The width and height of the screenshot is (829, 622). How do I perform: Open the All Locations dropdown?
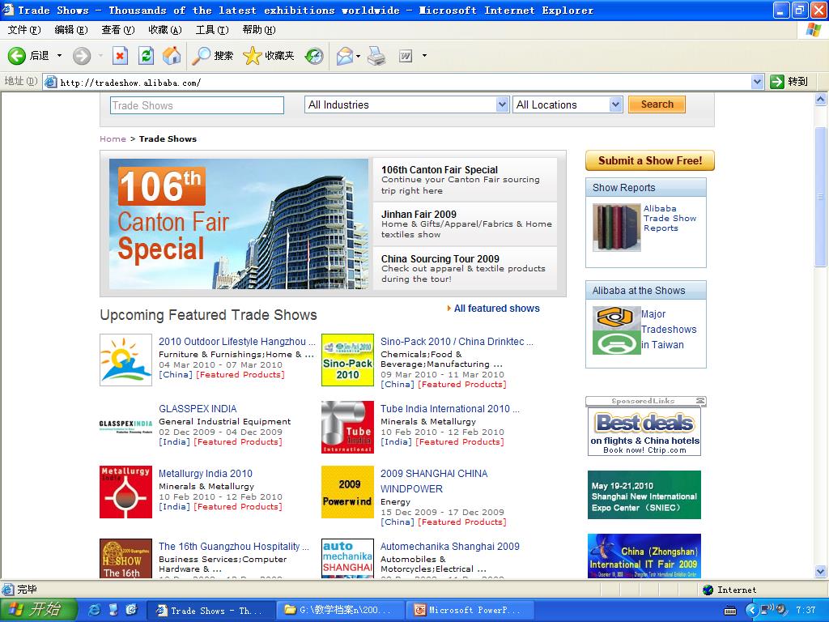[615, 104]
